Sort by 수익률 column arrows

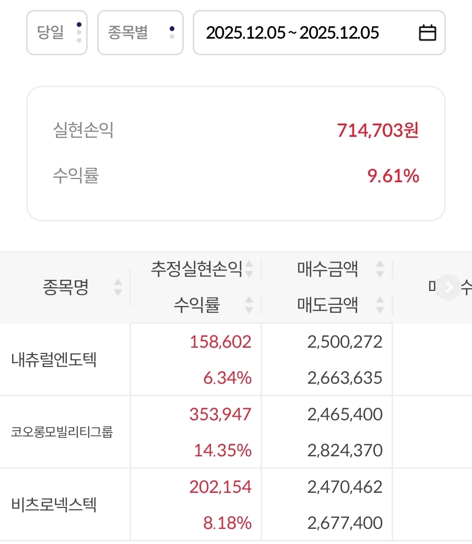(249, 305)
